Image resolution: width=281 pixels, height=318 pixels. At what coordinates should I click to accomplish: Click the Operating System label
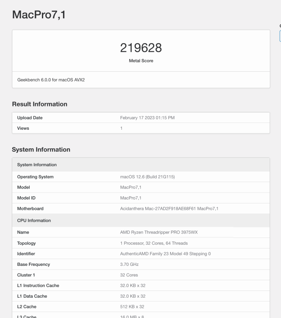(x=35, y=177)
